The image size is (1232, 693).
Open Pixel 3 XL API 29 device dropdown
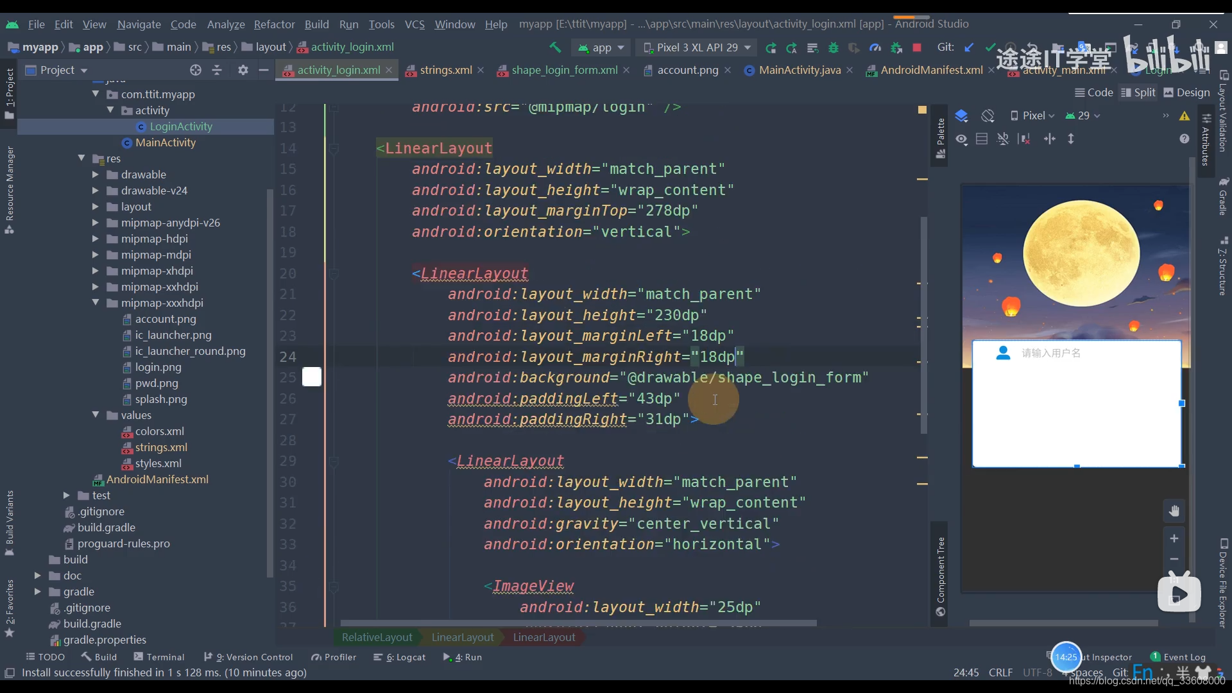click(696, 47)
